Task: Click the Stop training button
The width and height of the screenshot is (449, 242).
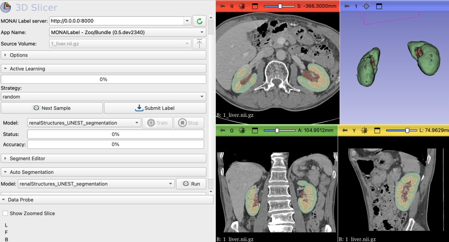Action: 189,123
